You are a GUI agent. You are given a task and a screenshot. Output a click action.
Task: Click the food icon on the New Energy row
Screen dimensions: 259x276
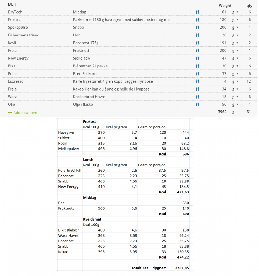(x=197, y=59)
